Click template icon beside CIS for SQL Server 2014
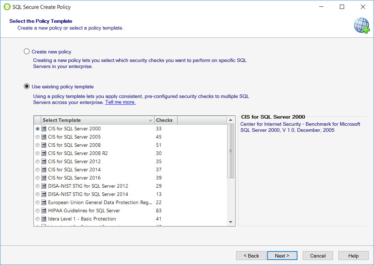This screenshot has width=374, height=265. 44,170
